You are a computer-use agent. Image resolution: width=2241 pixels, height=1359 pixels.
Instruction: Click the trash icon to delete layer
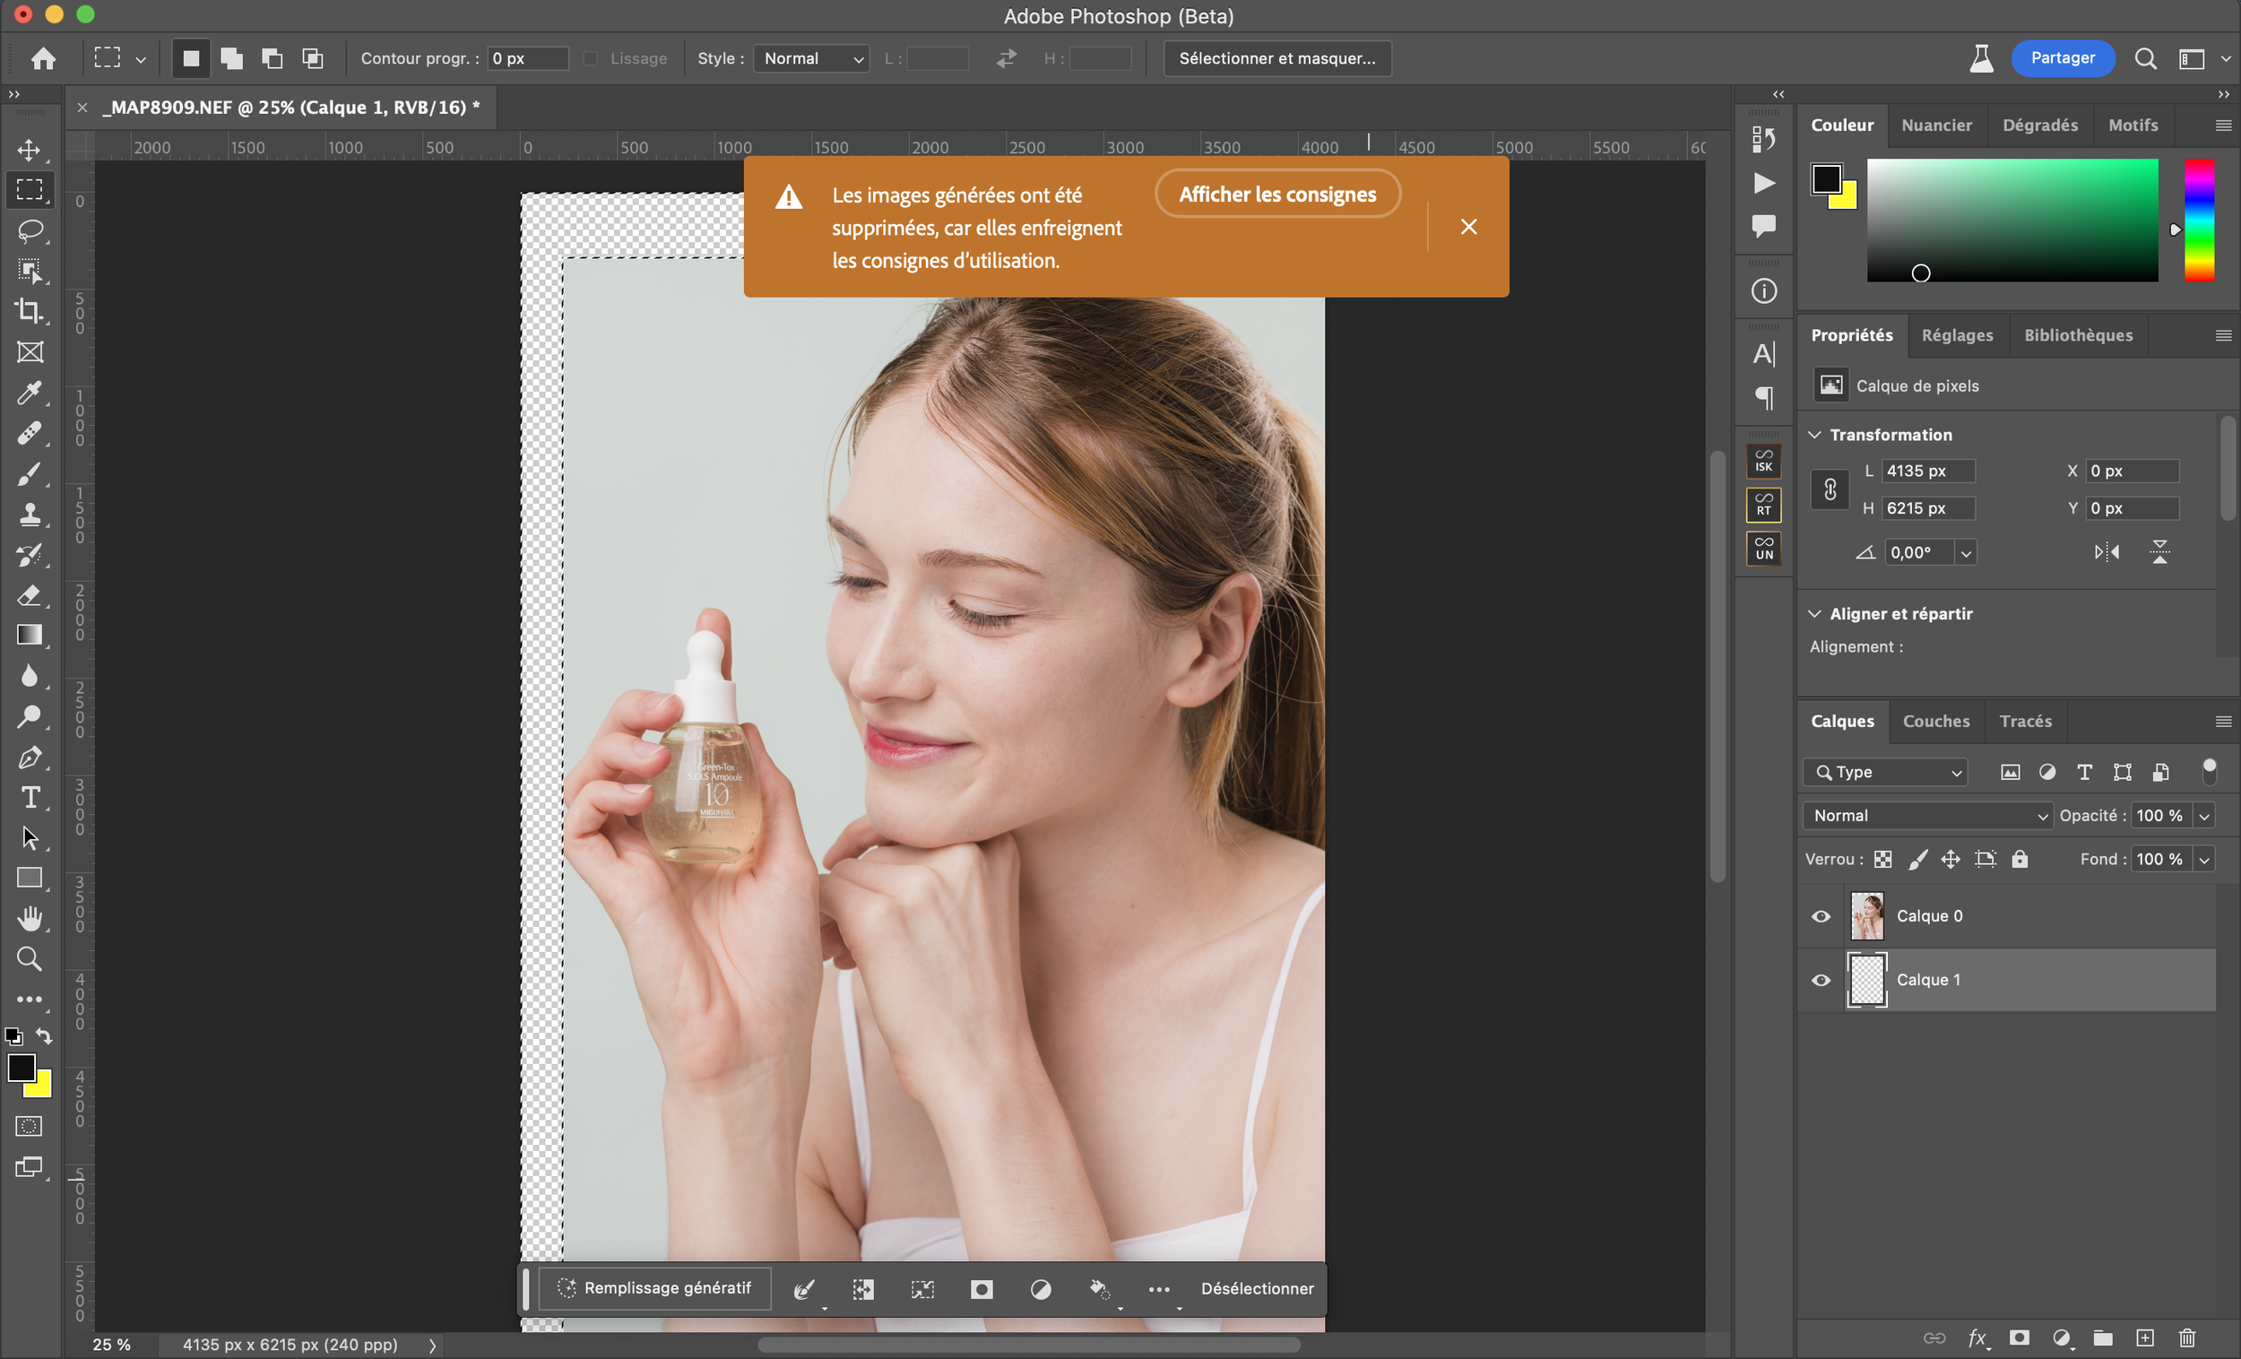[2187, 1337]
